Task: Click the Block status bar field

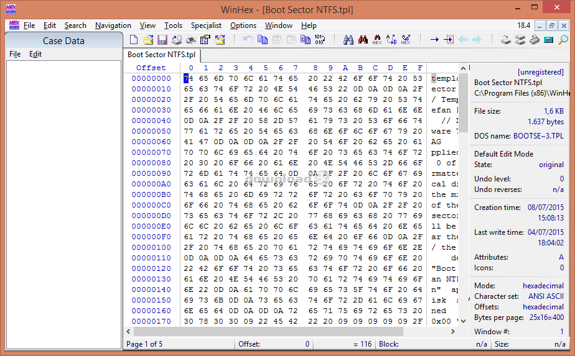Action: (x=432, y=344)
